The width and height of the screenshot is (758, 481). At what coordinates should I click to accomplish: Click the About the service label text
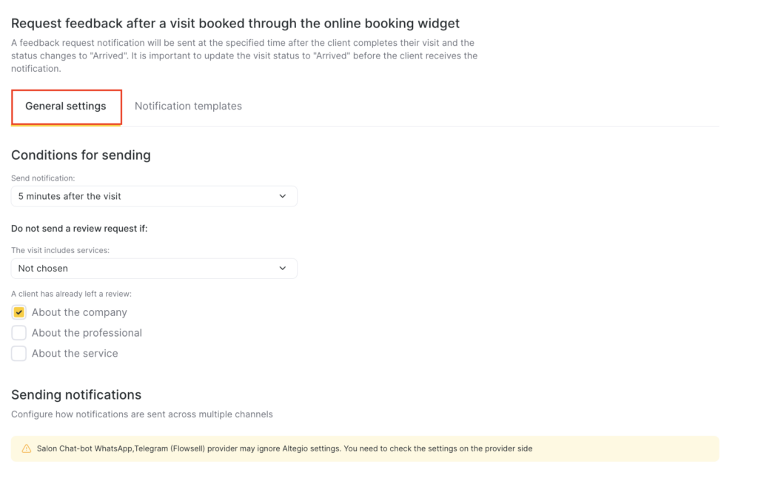tap(75, 354)
